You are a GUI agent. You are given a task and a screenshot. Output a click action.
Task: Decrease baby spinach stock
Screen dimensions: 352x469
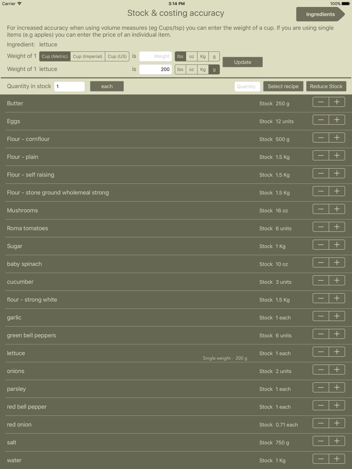[x=321, y=263]
